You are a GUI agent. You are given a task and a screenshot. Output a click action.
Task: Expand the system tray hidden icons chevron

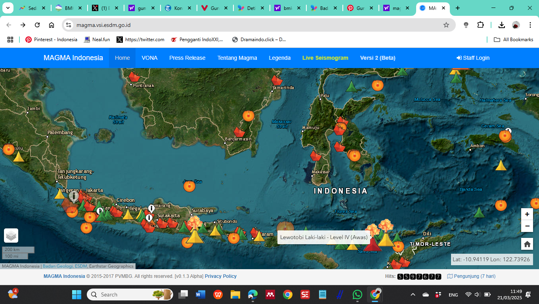click(413, 294)
